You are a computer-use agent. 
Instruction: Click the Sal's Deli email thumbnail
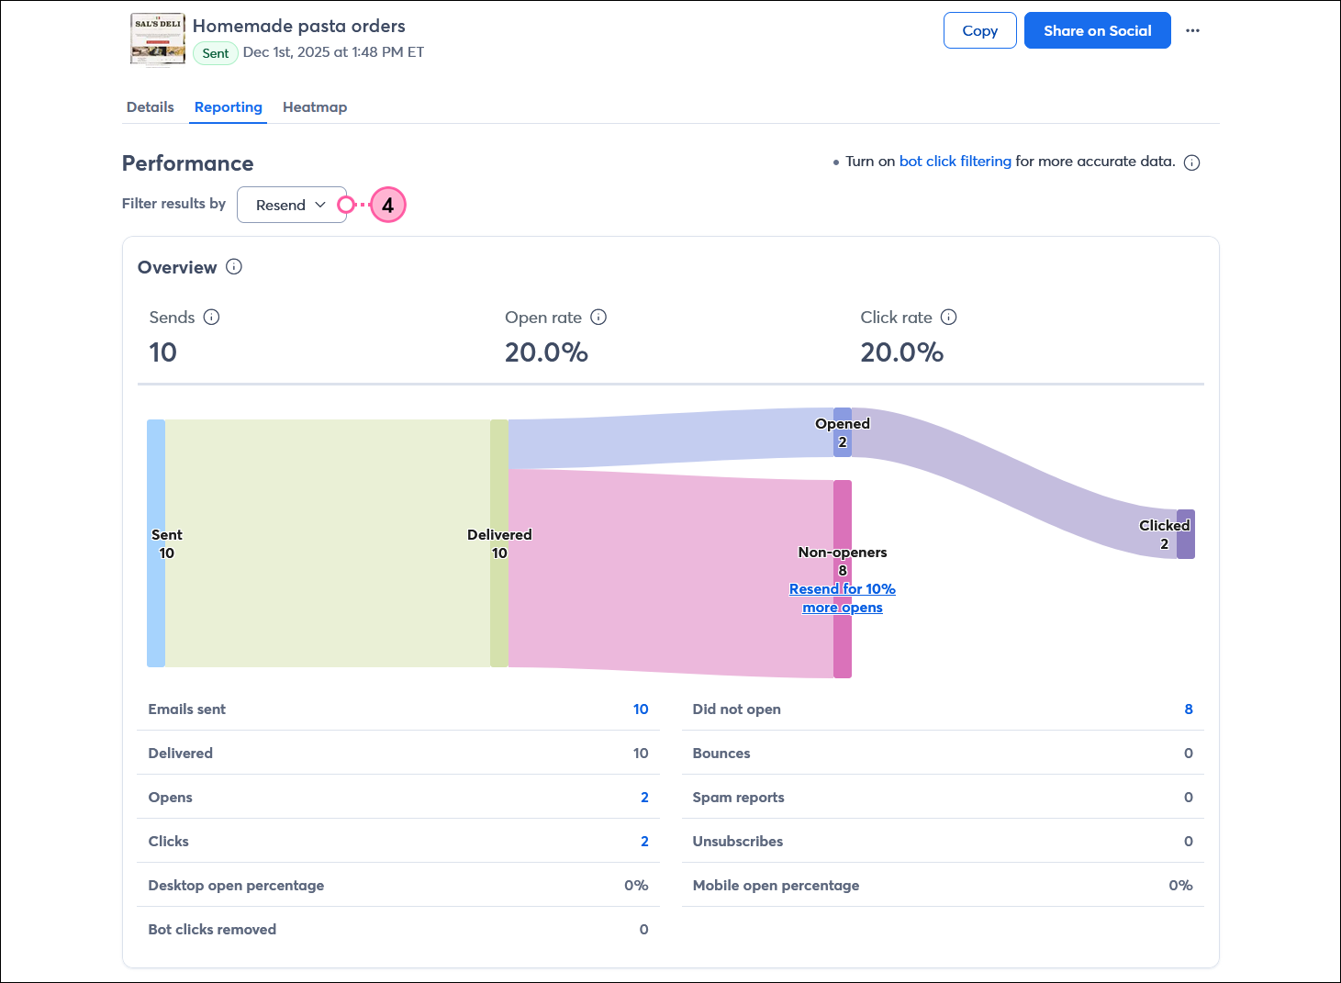click(157, 39)
